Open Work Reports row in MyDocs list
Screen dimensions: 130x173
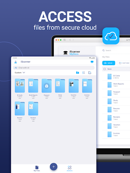[x=116, y=85]
